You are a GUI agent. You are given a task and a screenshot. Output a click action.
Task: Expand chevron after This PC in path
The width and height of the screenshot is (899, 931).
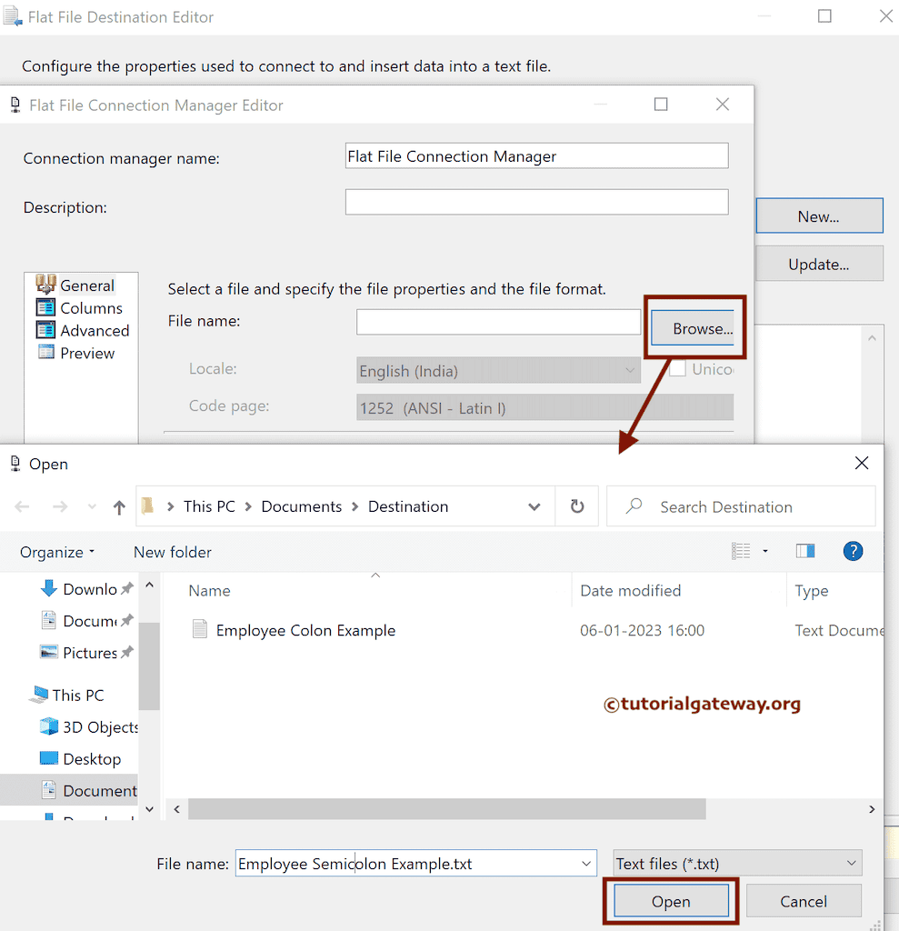(248, 506)
